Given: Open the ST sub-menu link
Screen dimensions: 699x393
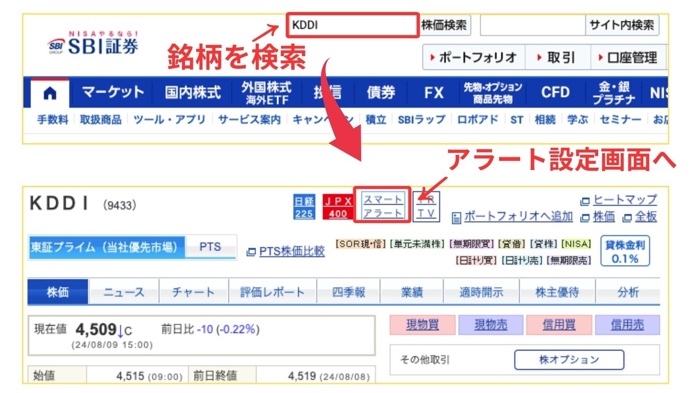Looking at the screenshot, I should [517, 120].
